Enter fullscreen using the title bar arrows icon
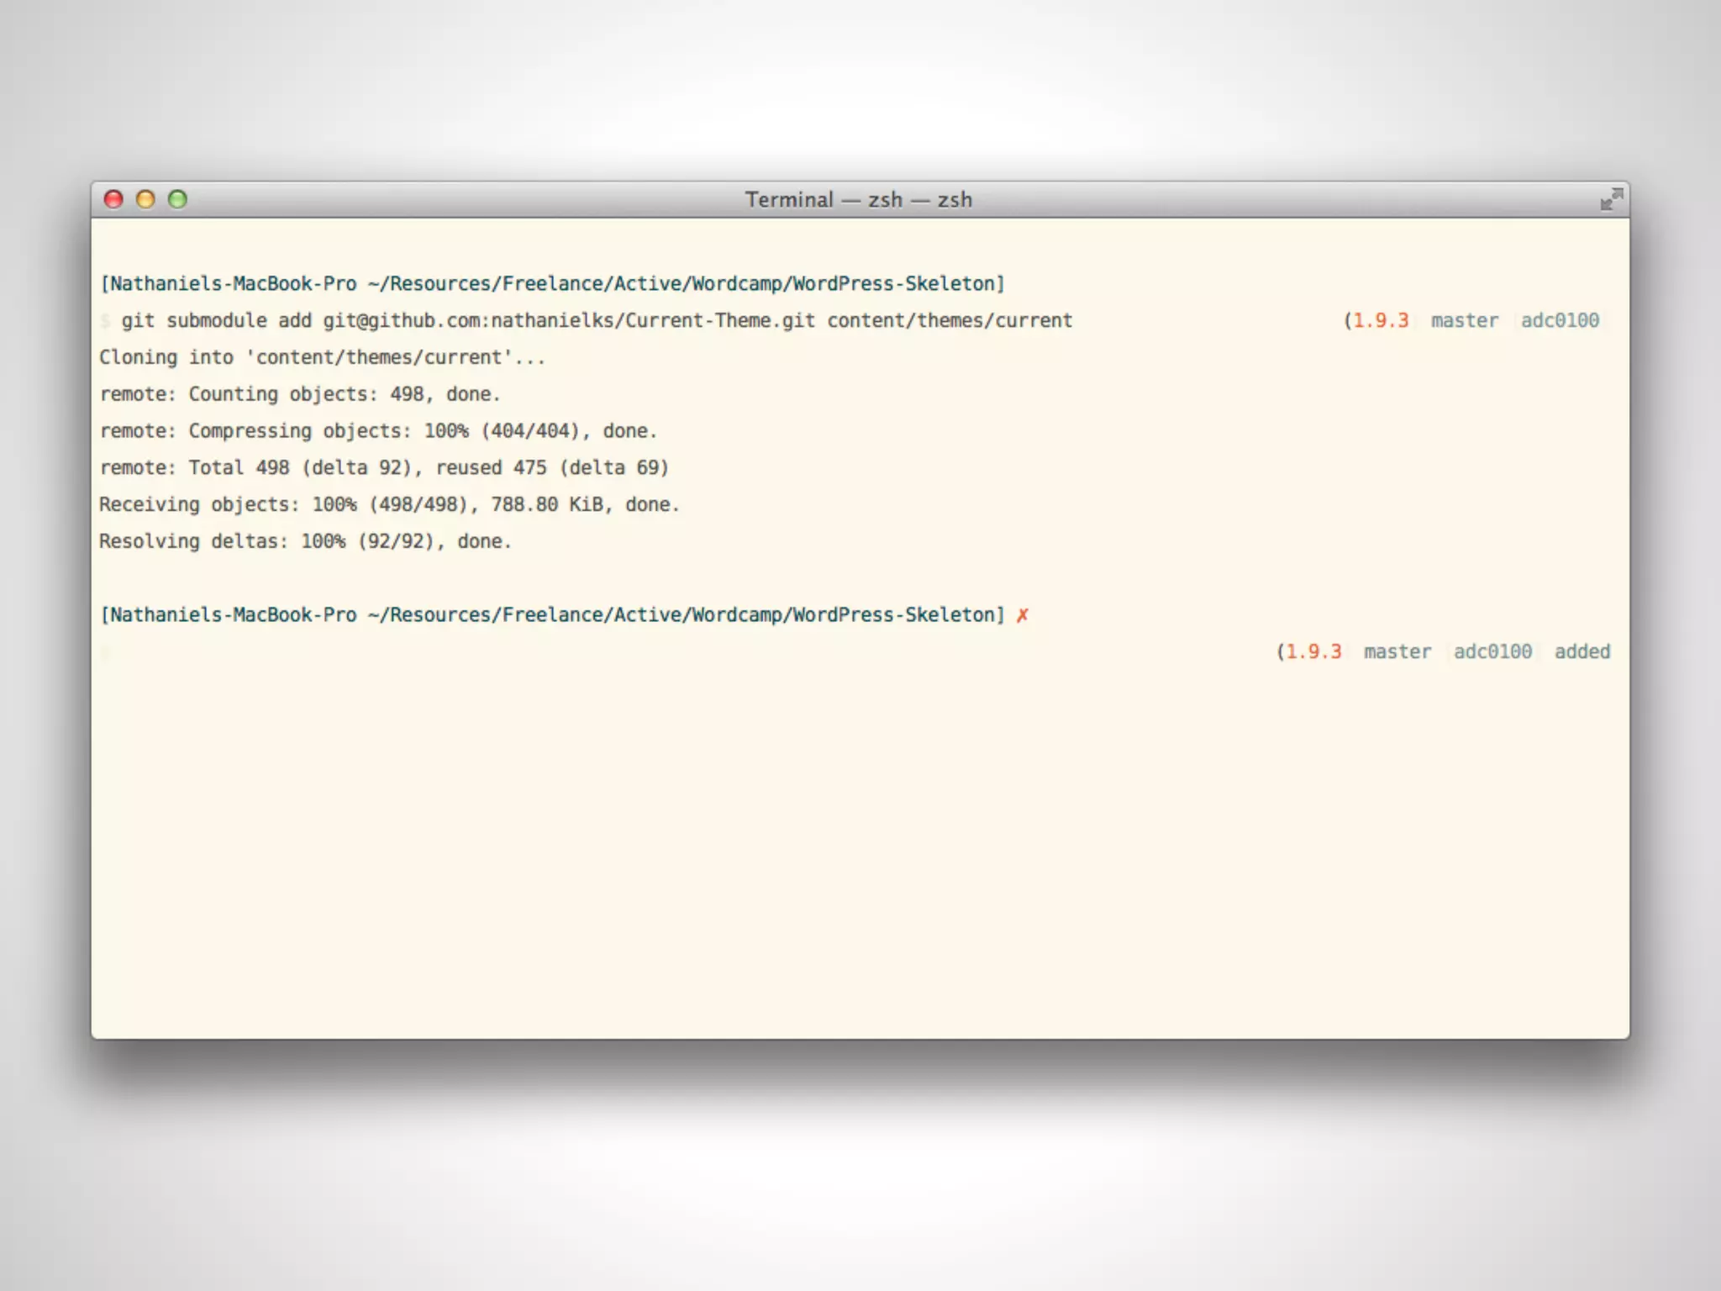This screenshot has width=1721, height=1291. tap(1611, 199)
